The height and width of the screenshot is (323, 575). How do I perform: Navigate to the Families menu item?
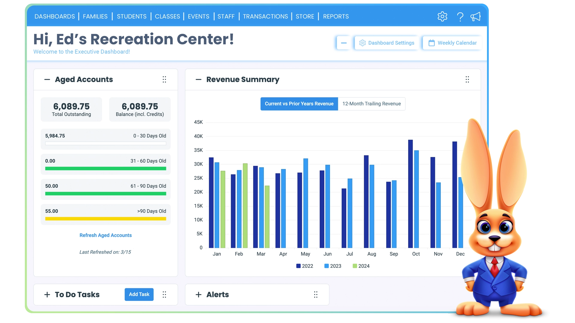[95, 16]
